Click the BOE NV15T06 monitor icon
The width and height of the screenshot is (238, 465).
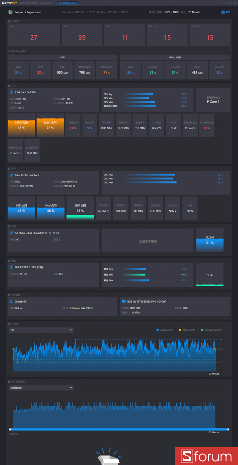click(124, 301)
